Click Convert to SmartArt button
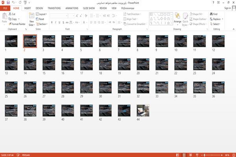This screenshot has width=236, height=157. pyautogui.click(x=135, y=24)
